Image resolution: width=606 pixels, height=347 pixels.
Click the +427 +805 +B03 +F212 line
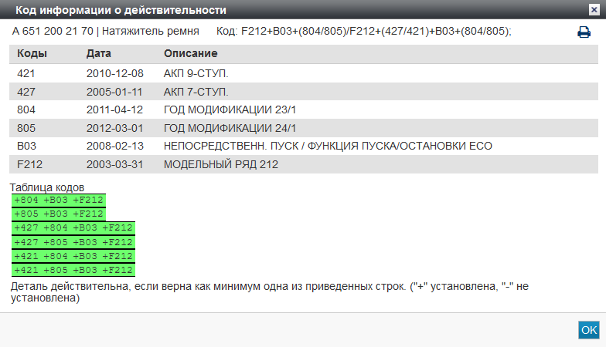tap(73, 242)
